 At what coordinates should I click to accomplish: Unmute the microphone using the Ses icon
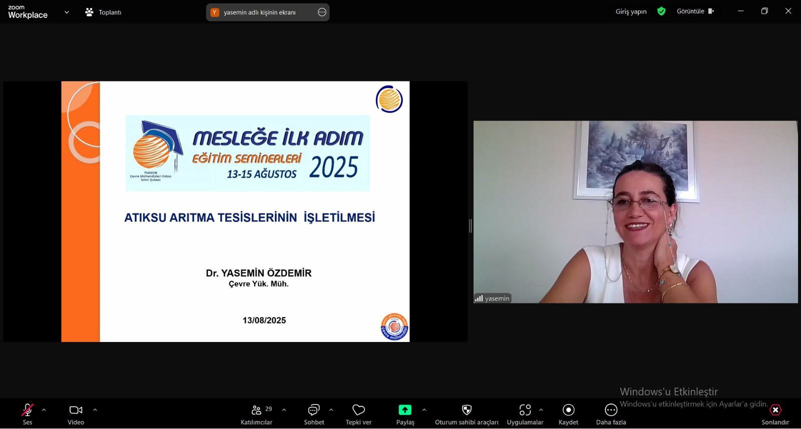(x=27, y=410)
